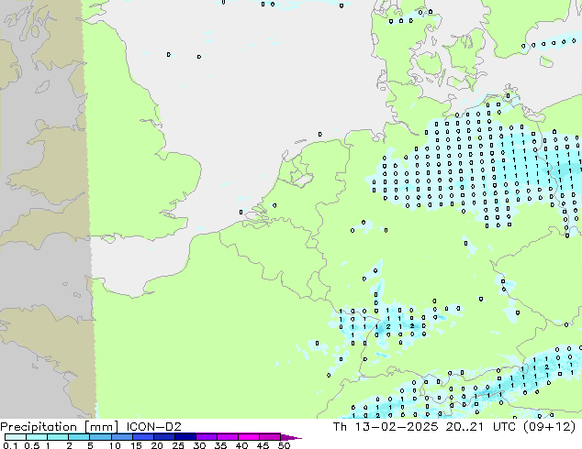Click the '30' legend scale label
582x449 pixels.
point(199,445)
